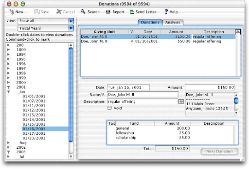The height and width of the screenshot is (169, 249).
Task: Click the Help question mark icon
Action: click(166, 12)
